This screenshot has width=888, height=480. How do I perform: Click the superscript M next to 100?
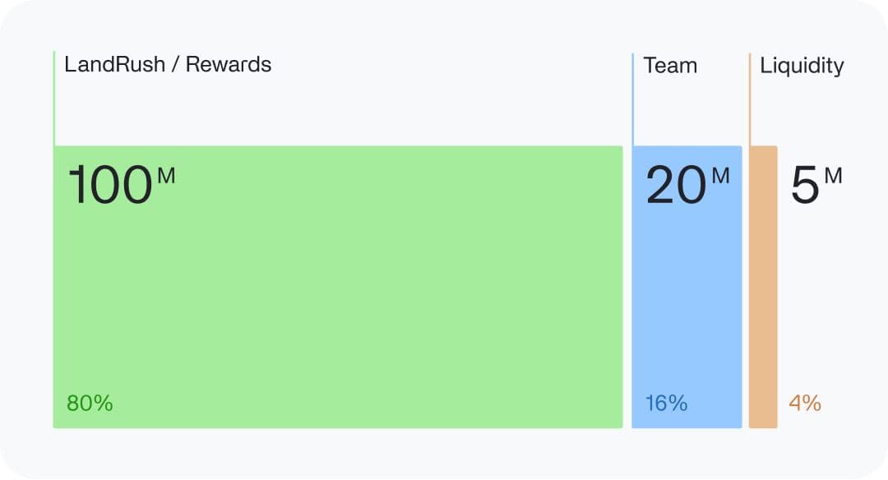165,175
